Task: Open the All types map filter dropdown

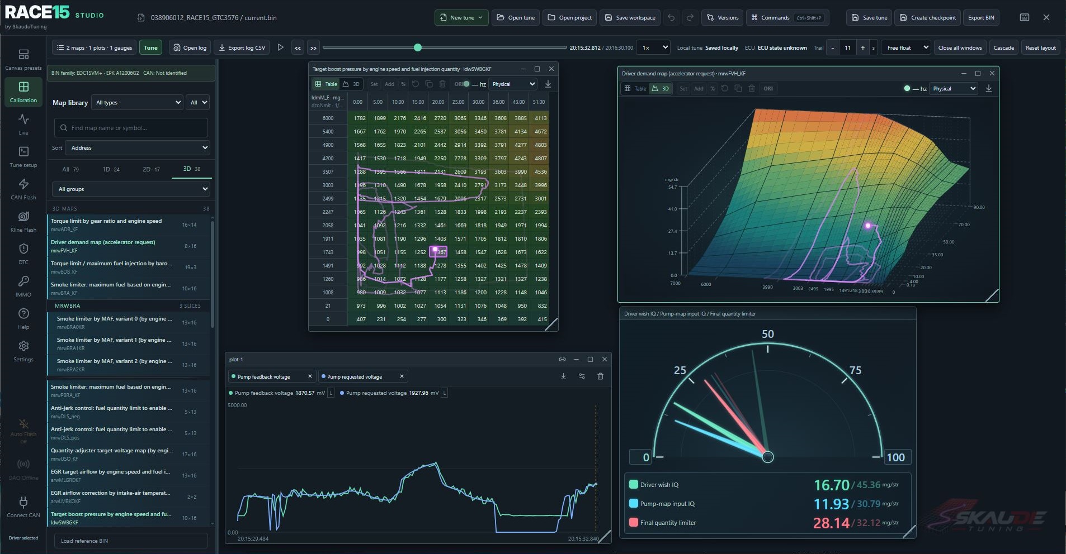Action: tap(137, 102)
